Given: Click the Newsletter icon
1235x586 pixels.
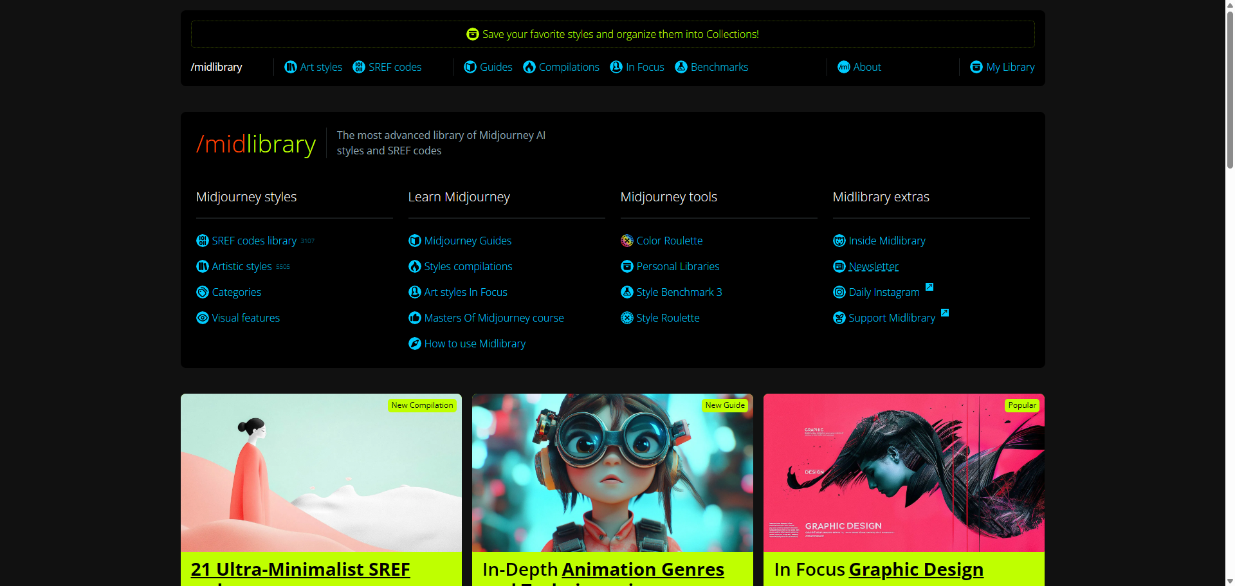Looking at the screenshot, I should click(x=839, y=266).
